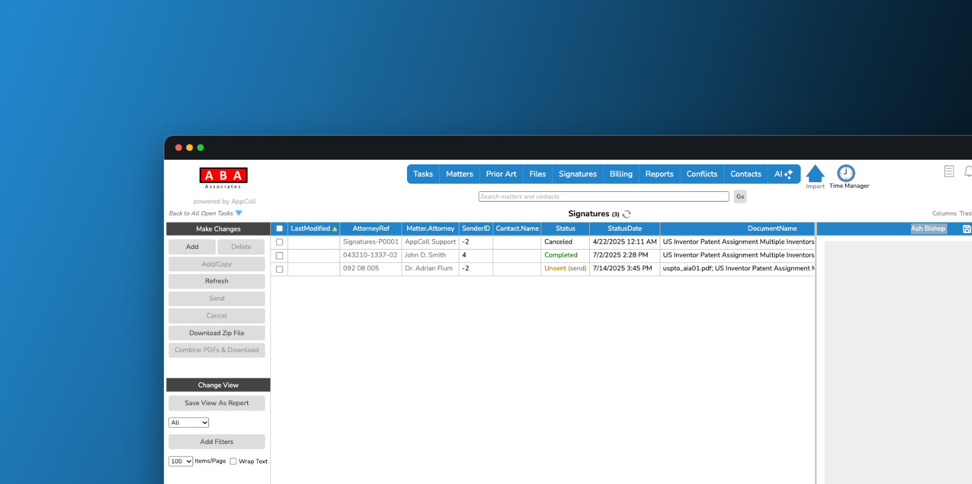Go to the Billing tab

coord(621,174)
